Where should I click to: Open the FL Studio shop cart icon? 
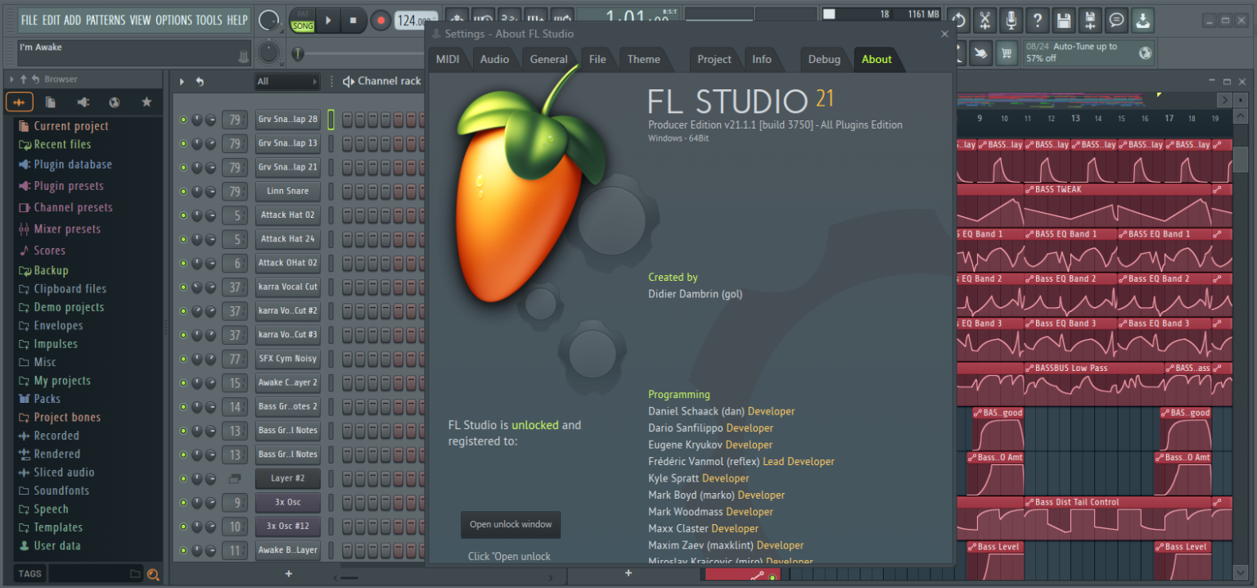tap(1007, 52)
